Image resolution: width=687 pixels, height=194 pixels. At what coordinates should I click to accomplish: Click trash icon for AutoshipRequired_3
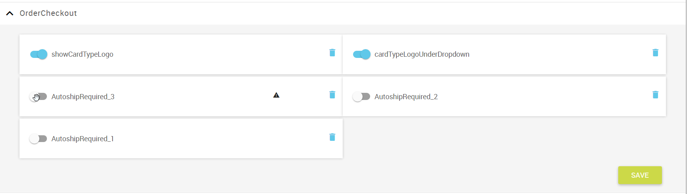(332, 95)
